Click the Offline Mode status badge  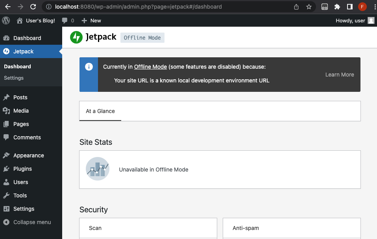pyautogui.click(x=143, y=38)
